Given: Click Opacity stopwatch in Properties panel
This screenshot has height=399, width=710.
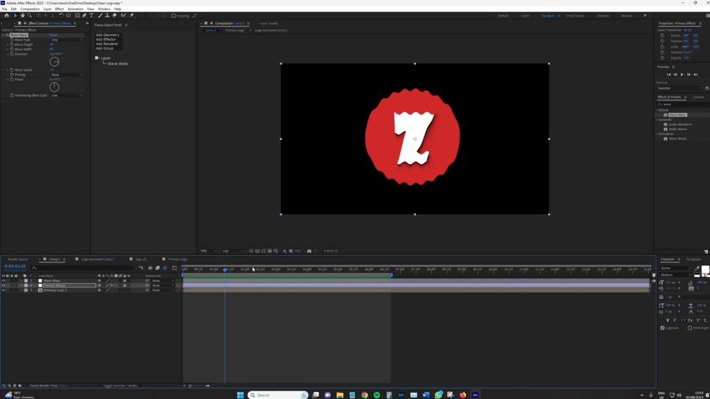Looking at the screenshot, I should (662, 58).
